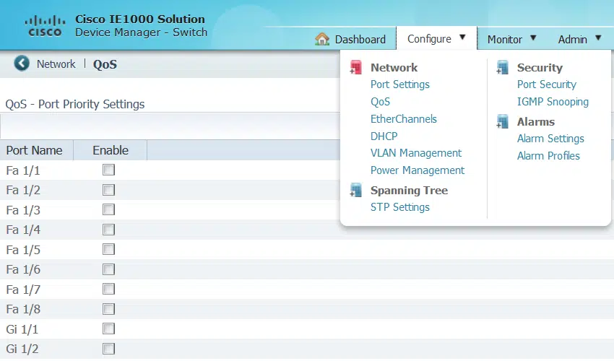This screenshot has height=361, width=614.
Task: Collapse the Configure dropdown arrow
Action: pos(462,38)
